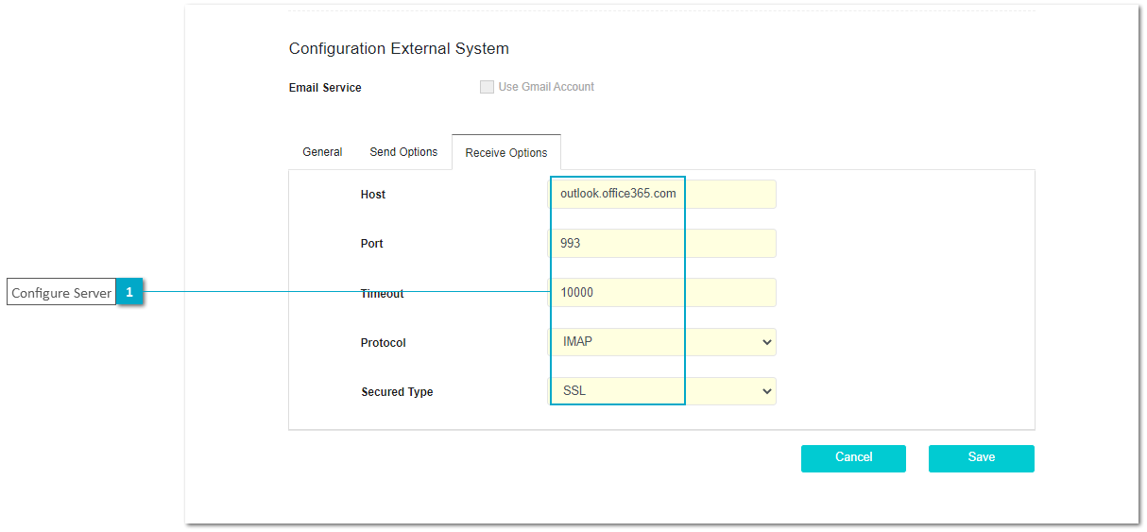Viewport: 1147px width, 532px height.
Task: Click the Protocol label
Action: 384,343
